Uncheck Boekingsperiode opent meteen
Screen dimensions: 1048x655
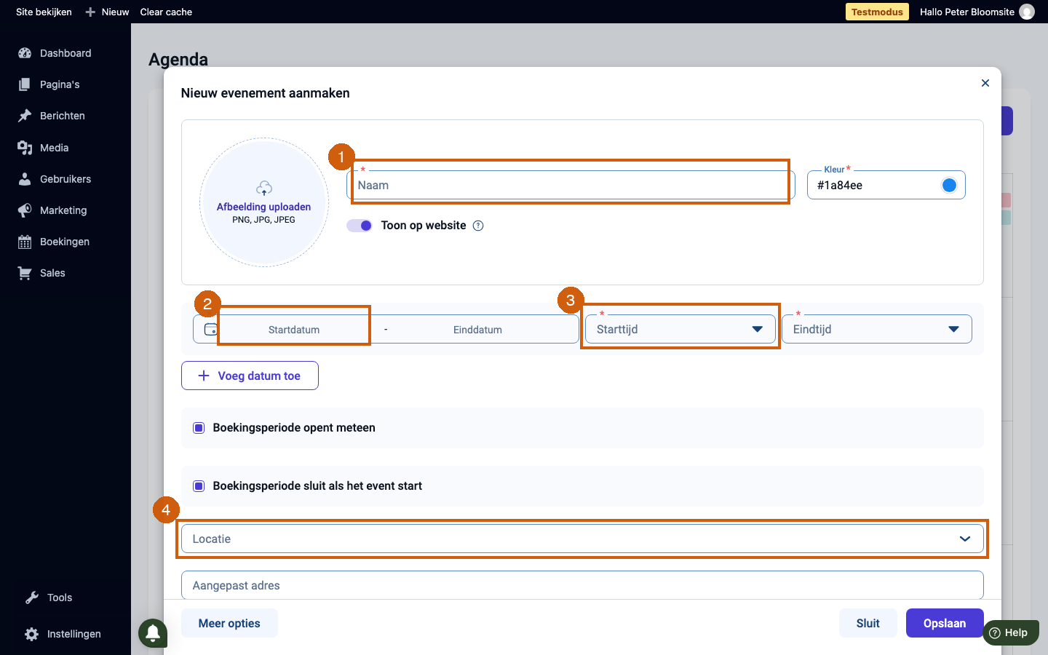coord(199,428)
